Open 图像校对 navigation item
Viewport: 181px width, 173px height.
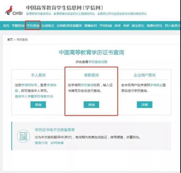(91, 26)
